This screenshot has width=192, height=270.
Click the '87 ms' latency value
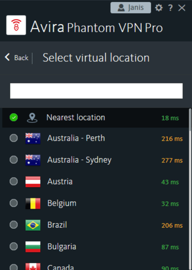[x=170, y=247]
